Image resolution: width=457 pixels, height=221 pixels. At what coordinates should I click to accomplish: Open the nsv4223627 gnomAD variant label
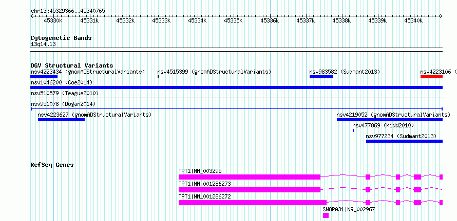[94, 115]
